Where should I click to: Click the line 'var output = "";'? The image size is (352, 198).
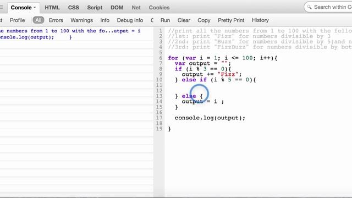tap(203, 64)
